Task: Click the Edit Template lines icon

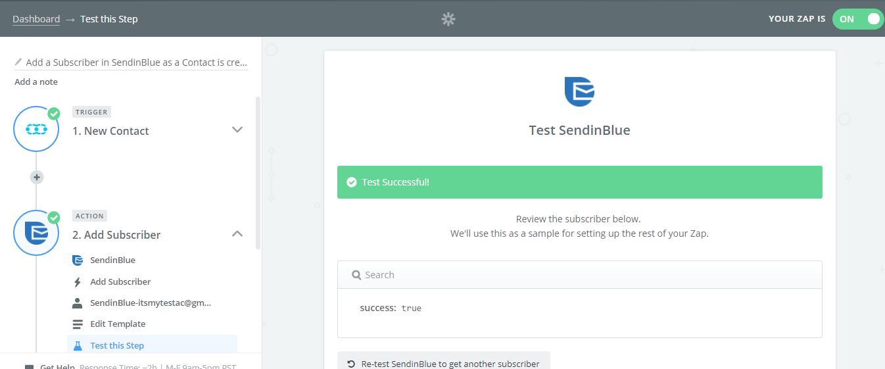Action: pyautogui.click(x=78, y=324)
